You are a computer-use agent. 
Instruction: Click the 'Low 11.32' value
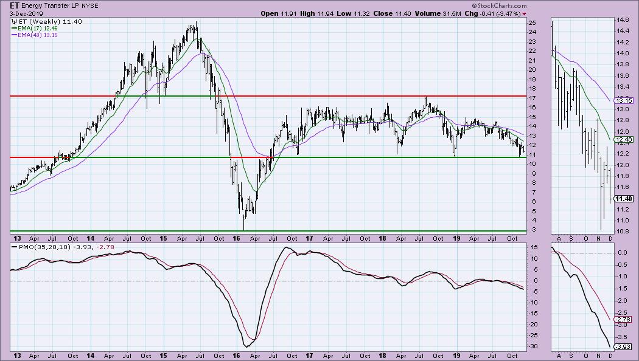[354, 13]
